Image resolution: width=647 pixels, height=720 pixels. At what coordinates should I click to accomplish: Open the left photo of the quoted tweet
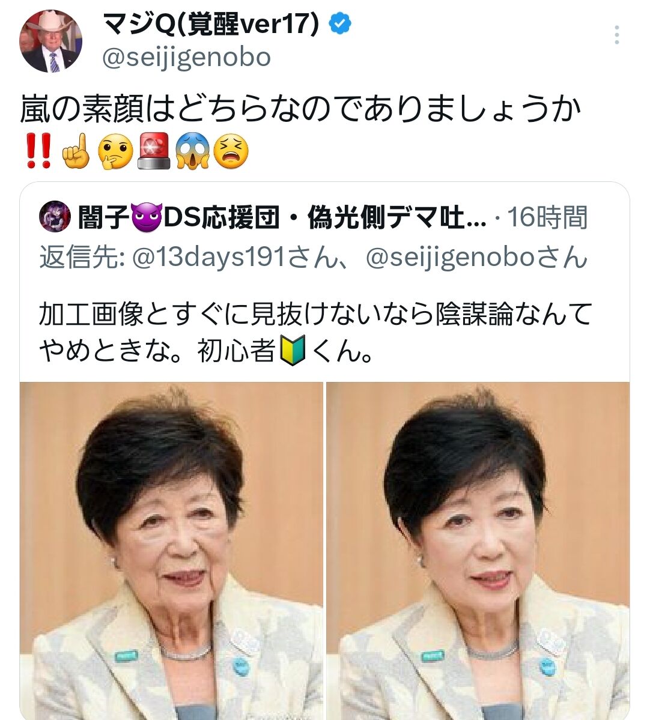(171, 551)
